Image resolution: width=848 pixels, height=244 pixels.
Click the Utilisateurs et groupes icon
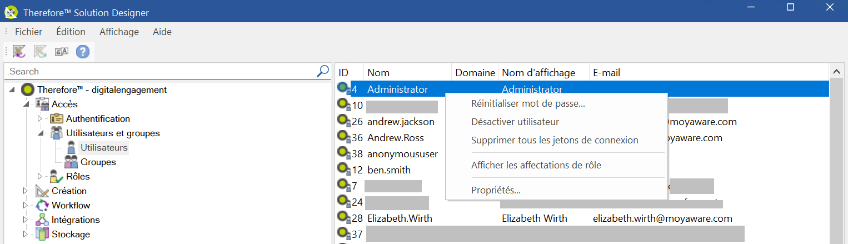pos(57,133)
